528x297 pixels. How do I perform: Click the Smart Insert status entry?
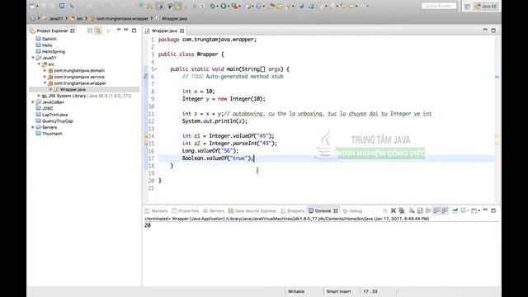tap(338, 291)
